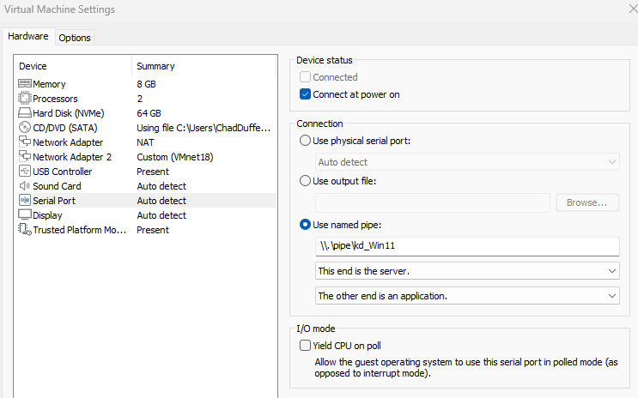Switch to the Hardware tab

(x=28, y=37)
